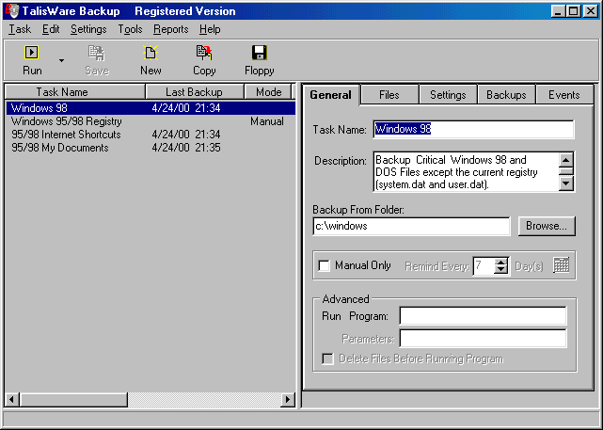This screenshot has height=430, width=603.
Task: Click the Run toolbar icon
Action: point(32,53)
